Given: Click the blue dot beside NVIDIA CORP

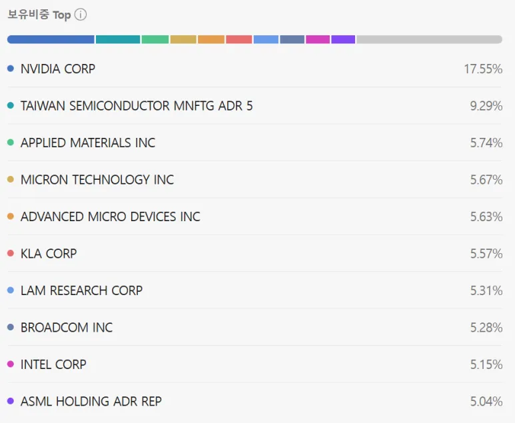Looking at the screenshot, I should 11,69.
